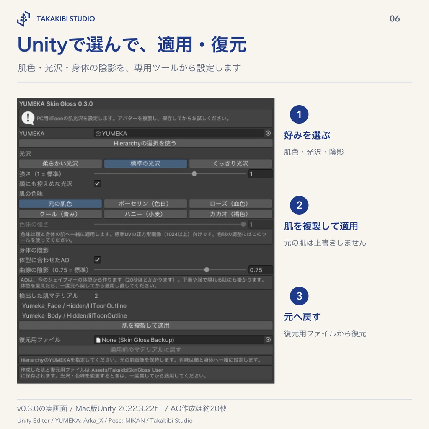The width and height of the screenshot is (429, 429).
Task: Click the 肌を複製して適用 button
Action: pyautogui.click(x=145, y=325)
